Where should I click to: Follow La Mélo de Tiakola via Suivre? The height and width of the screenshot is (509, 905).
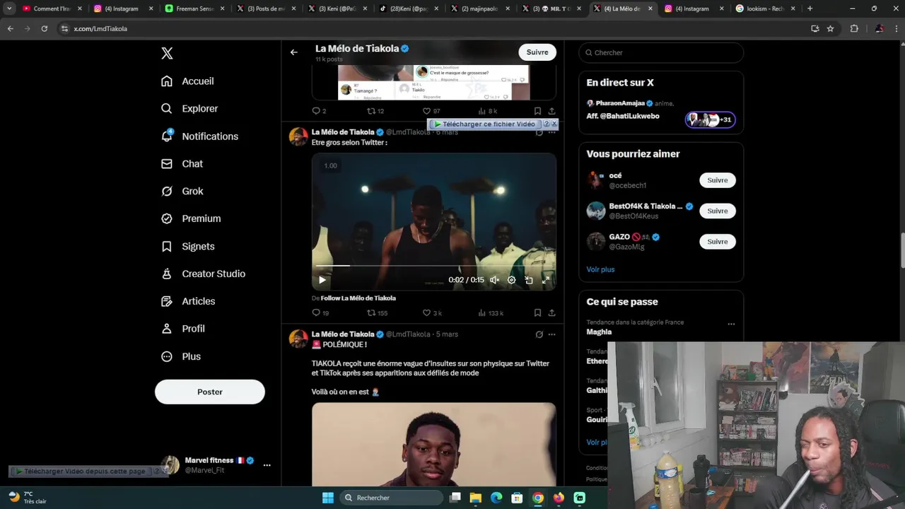pyautogui.click(x=537, y=52)
